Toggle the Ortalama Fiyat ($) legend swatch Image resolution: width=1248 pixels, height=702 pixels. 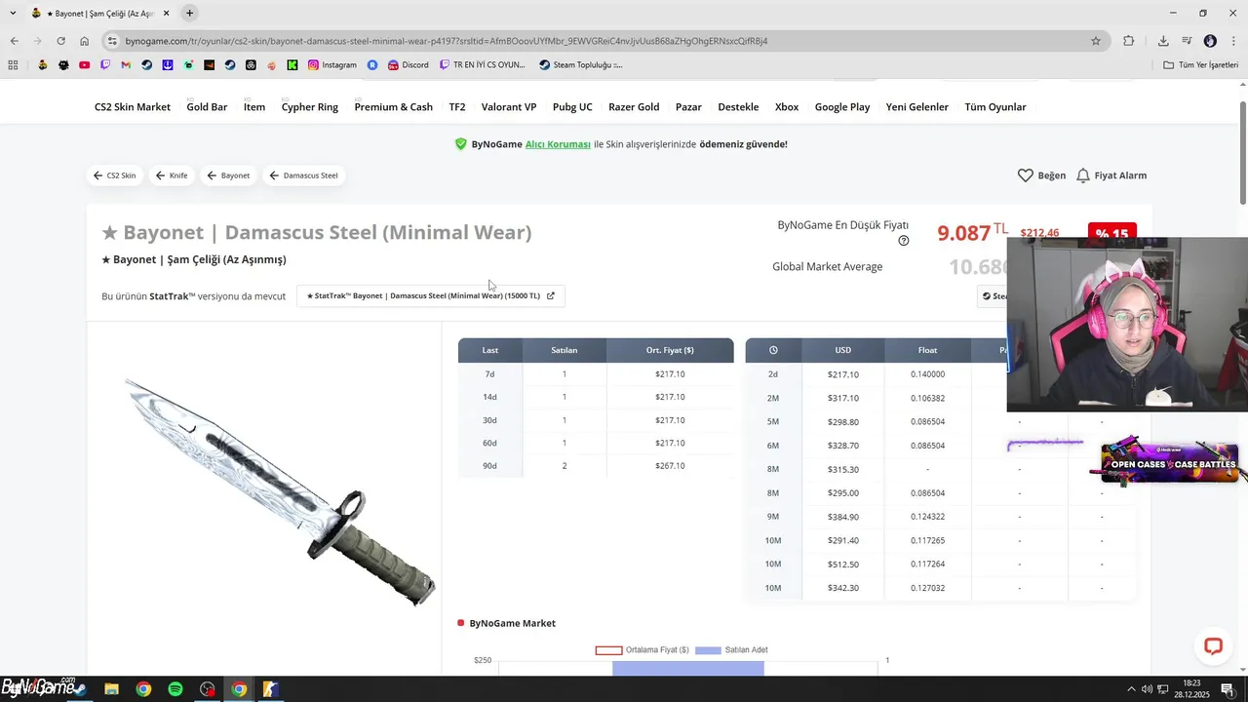pyautogui.click(x=608, y=650)
